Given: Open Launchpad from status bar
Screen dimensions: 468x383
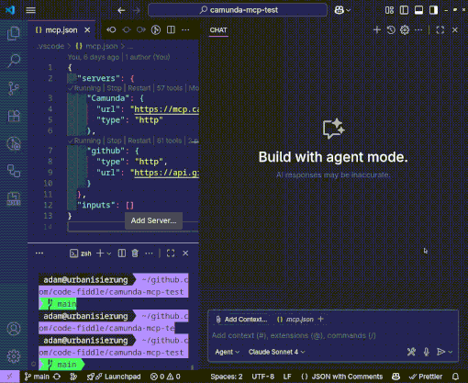Looking at the screenshot, I should point(114,377).
